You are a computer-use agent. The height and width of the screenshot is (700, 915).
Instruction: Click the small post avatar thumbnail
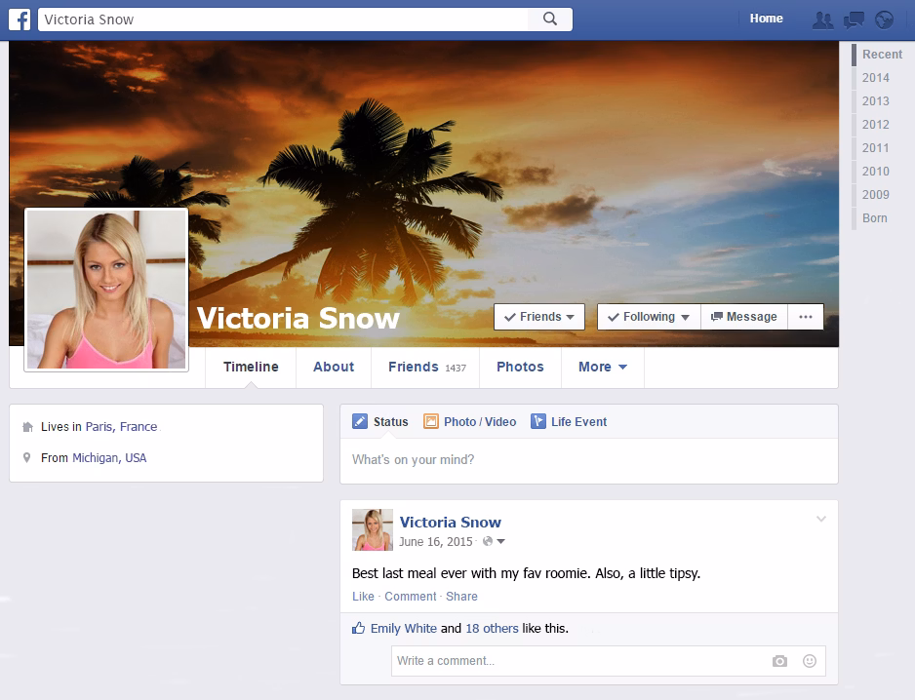(x=373, y=529)
